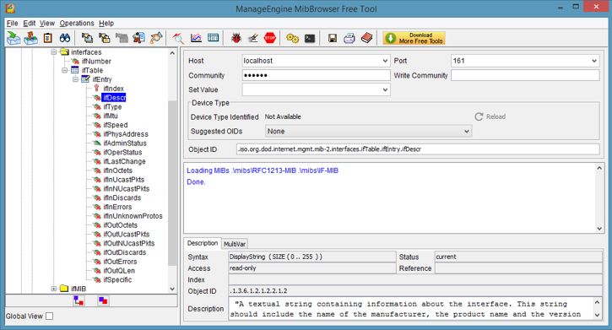Image resolution: width=612 pixels, height=330 pixels.
Task: Click the hand-pointing trap viewer icon
Action: [156, 38]
